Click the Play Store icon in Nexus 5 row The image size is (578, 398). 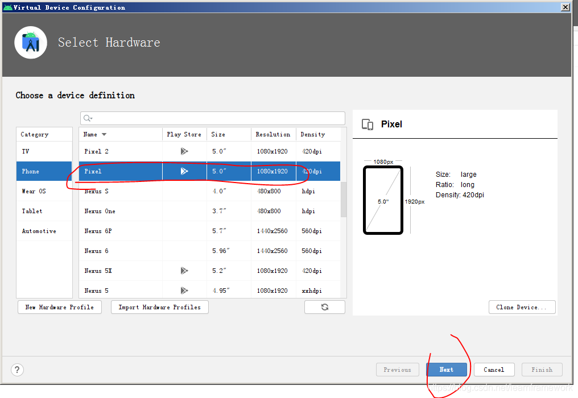point(184,291)
